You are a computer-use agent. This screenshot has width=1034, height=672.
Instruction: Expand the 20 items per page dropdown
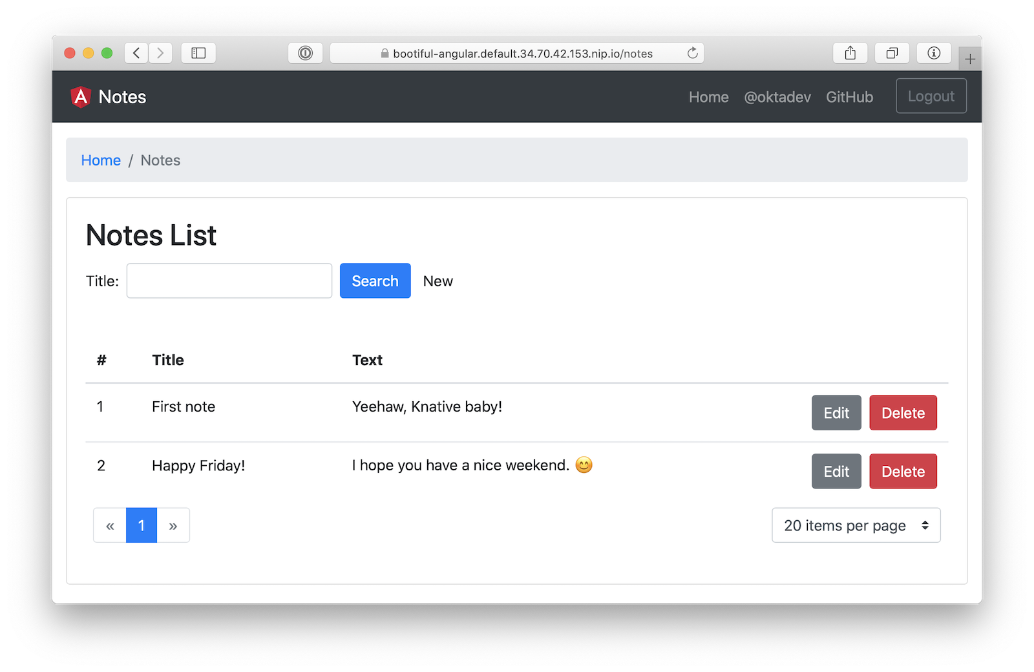pos(856,525)
